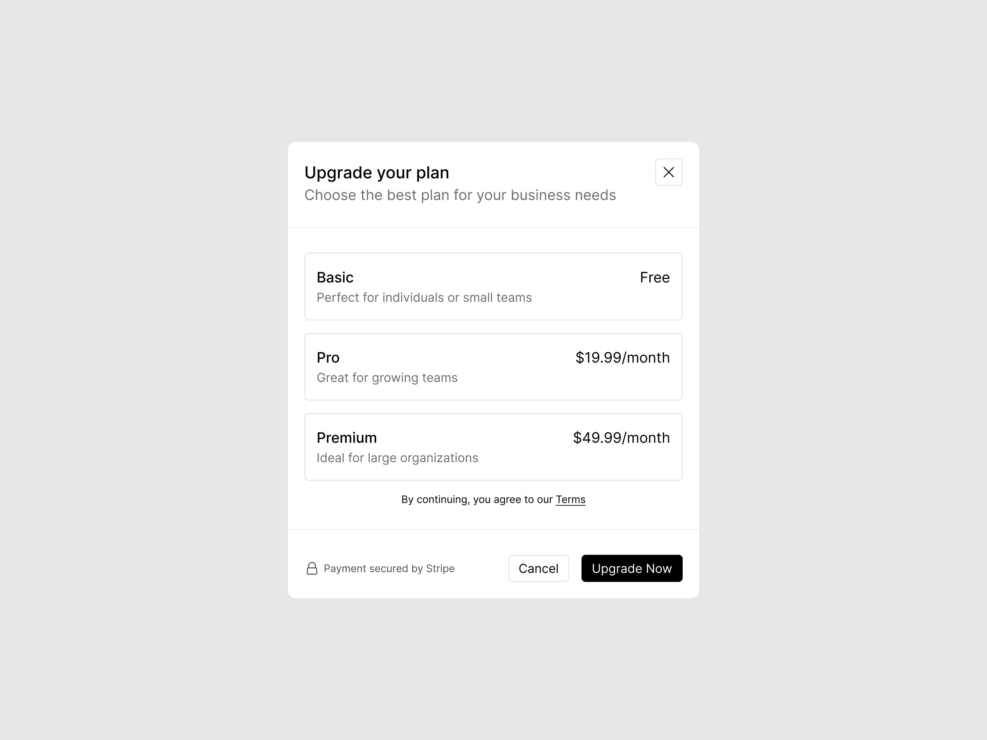Click the "Choose the best plan" subtitle
The width and height of the screenshot is (987, 740).
click(460, 195)
